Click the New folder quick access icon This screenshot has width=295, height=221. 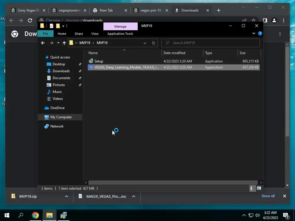(58, 26)
